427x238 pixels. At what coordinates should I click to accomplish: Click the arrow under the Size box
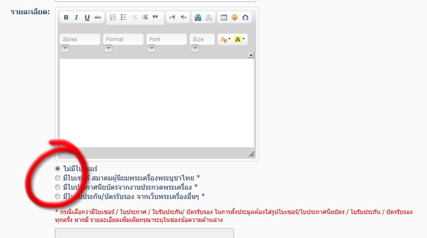click(x=195, y=48)
